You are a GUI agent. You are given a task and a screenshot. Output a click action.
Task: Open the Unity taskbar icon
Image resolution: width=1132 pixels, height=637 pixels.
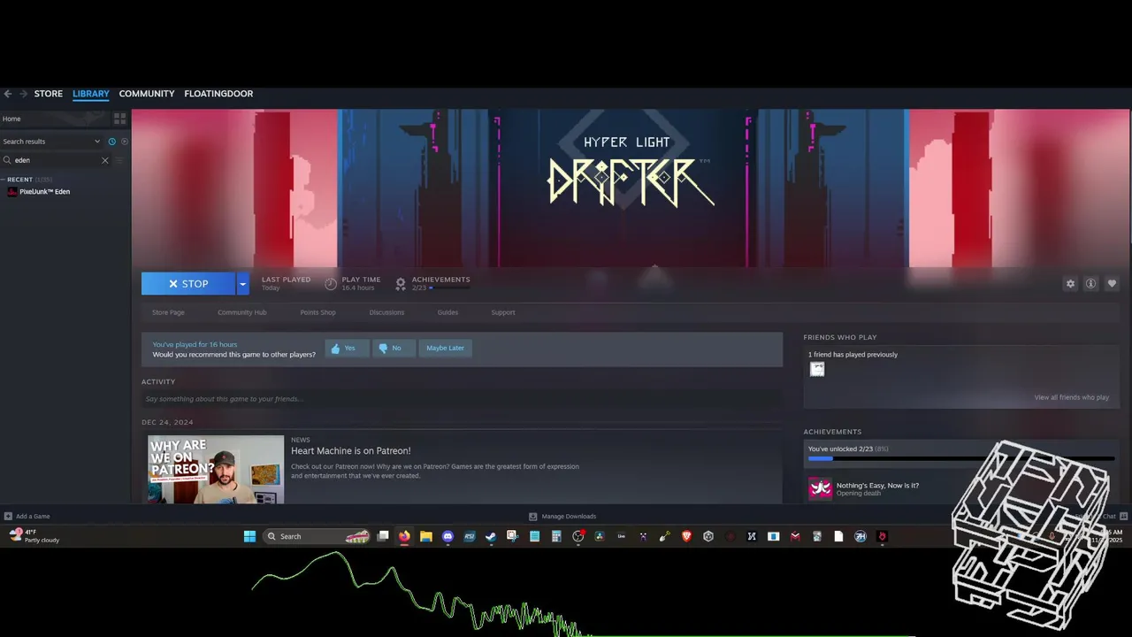point(708,537)
